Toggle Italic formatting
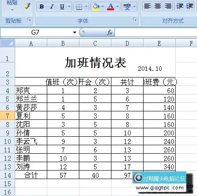 pos(52,7)
